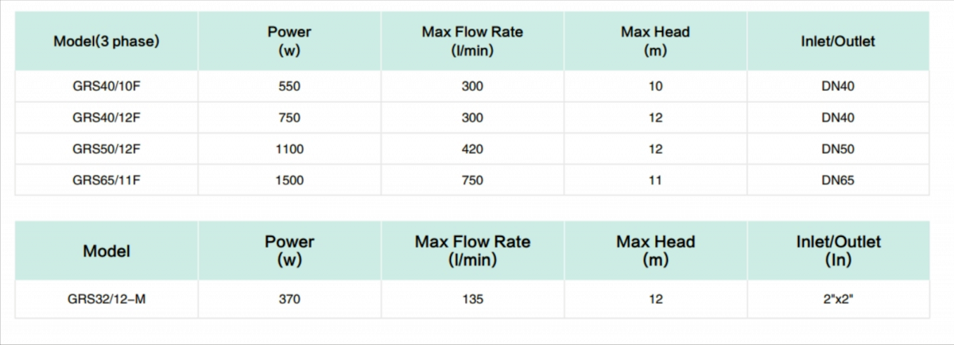Viewport: 954px width, 345px height.
Task: Select the GRS40/12F model row label
Action: coord(107,118)
